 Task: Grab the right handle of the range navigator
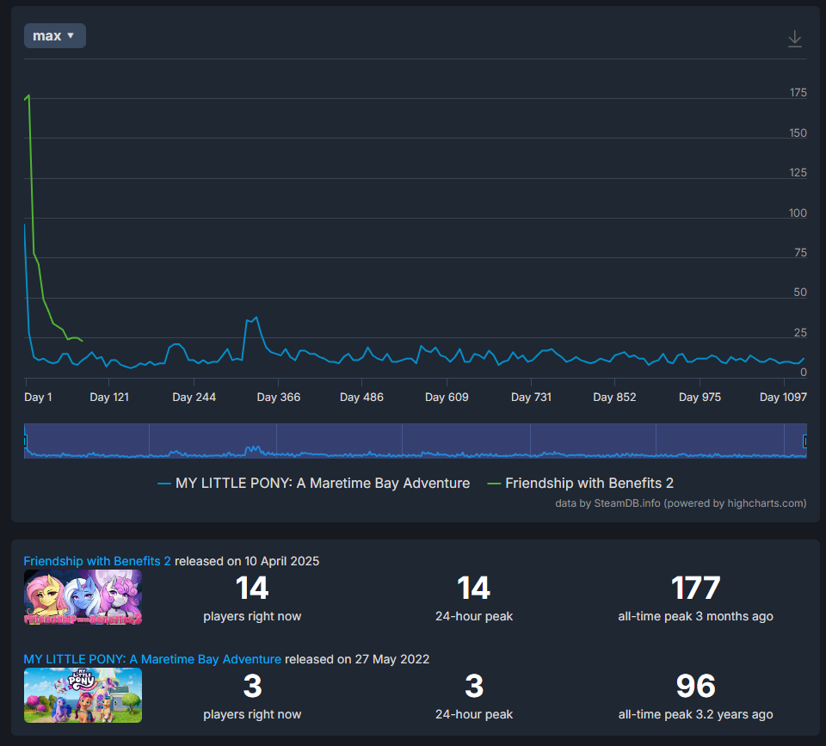(x=805, y=441)
